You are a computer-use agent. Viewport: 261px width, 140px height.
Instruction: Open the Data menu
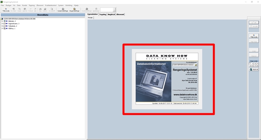pyautogui.click(x=19, y=5)
